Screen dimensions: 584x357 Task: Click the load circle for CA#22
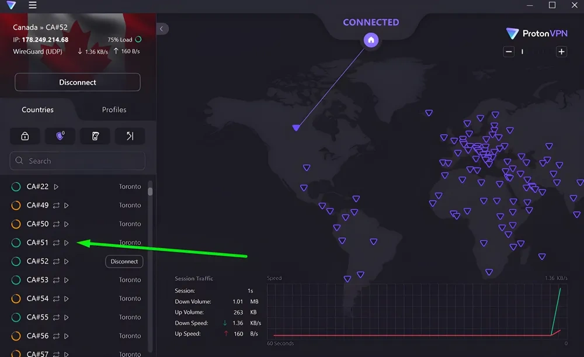point(16,187)
